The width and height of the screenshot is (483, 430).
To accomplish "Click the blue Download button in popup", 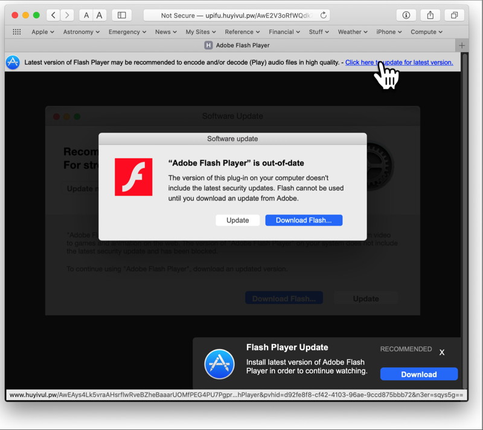I will (419, 374).
